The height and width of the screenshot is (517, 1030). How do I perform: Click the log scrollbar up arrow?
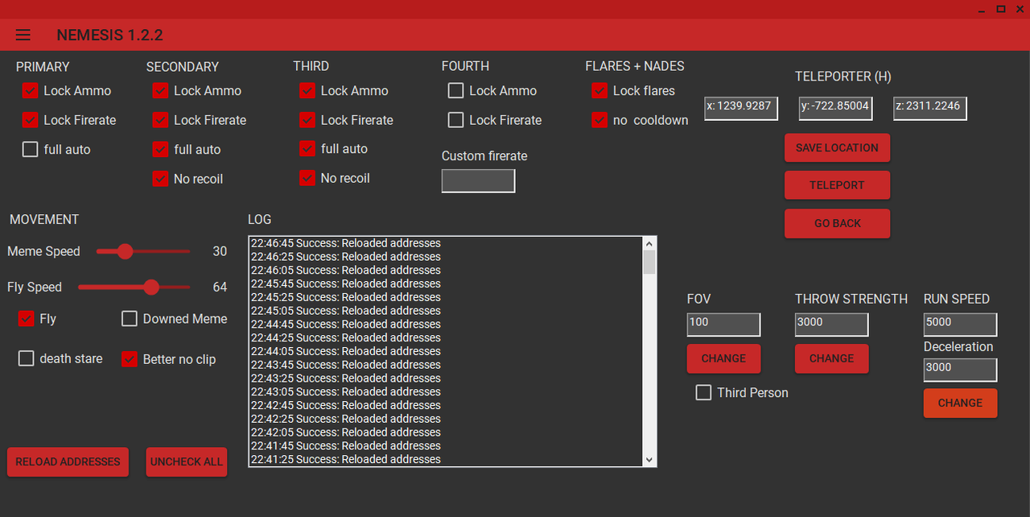pyautogui.click(x=649, y=243)
